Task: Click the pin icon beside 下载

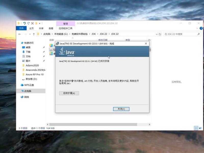Action: click(44, 52)
